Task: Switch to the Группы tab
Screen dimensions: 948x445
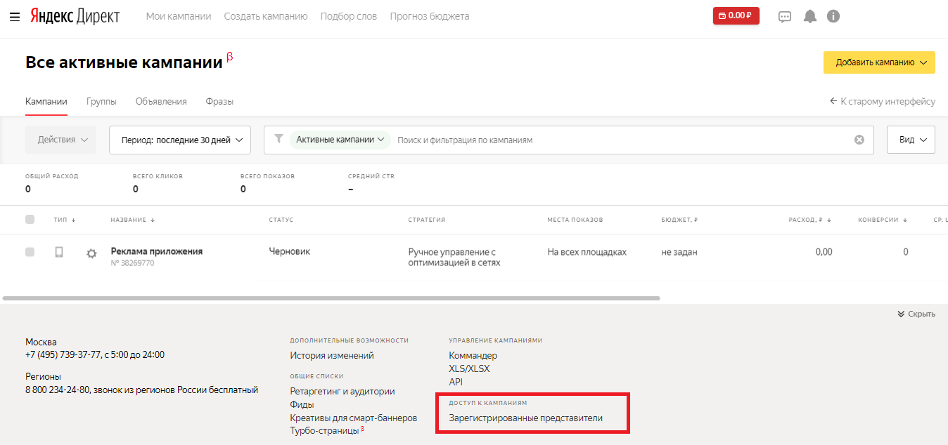Action: [x=101, y=101]
